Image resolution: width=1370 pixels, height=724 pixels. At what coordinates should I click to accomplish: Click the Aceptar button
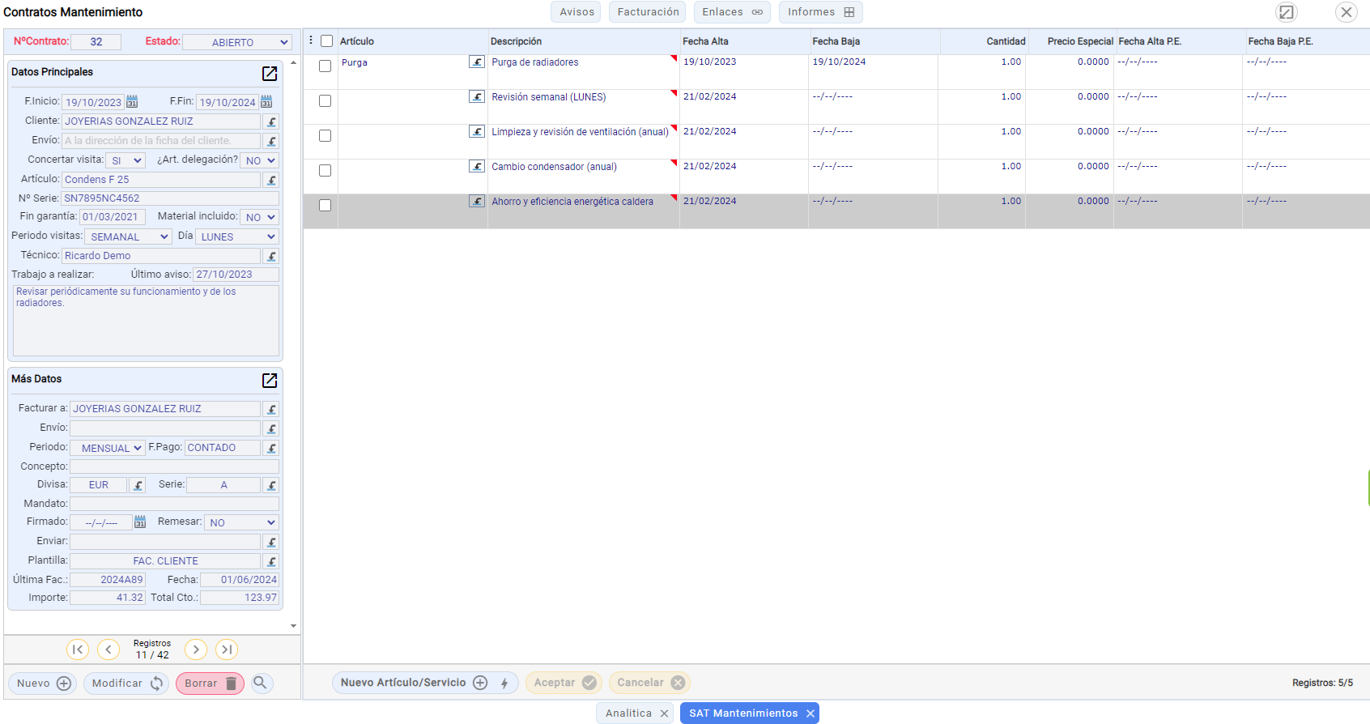click(x=564, y=683)
